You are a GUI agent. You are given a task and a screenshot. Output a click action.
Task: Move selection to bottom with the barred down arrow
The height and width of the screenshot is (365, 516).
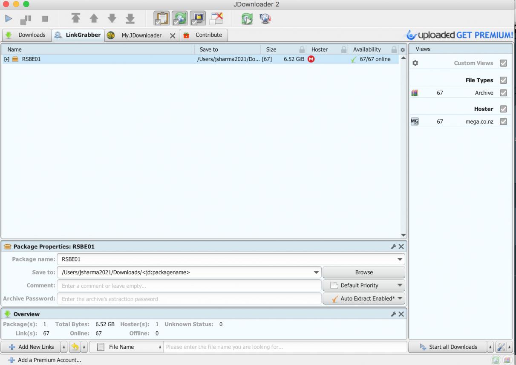(x=130, y=18)
